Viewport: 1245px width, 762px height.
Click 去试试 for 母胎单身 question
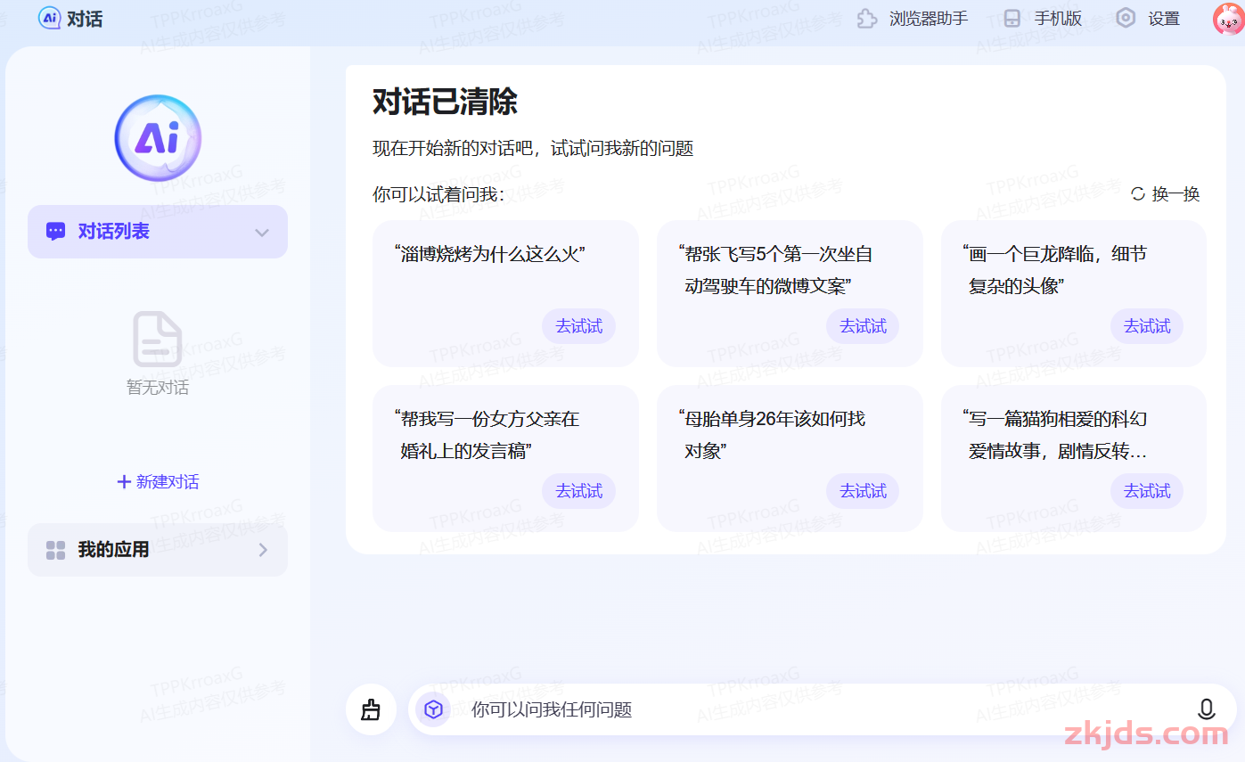point(863,491)
